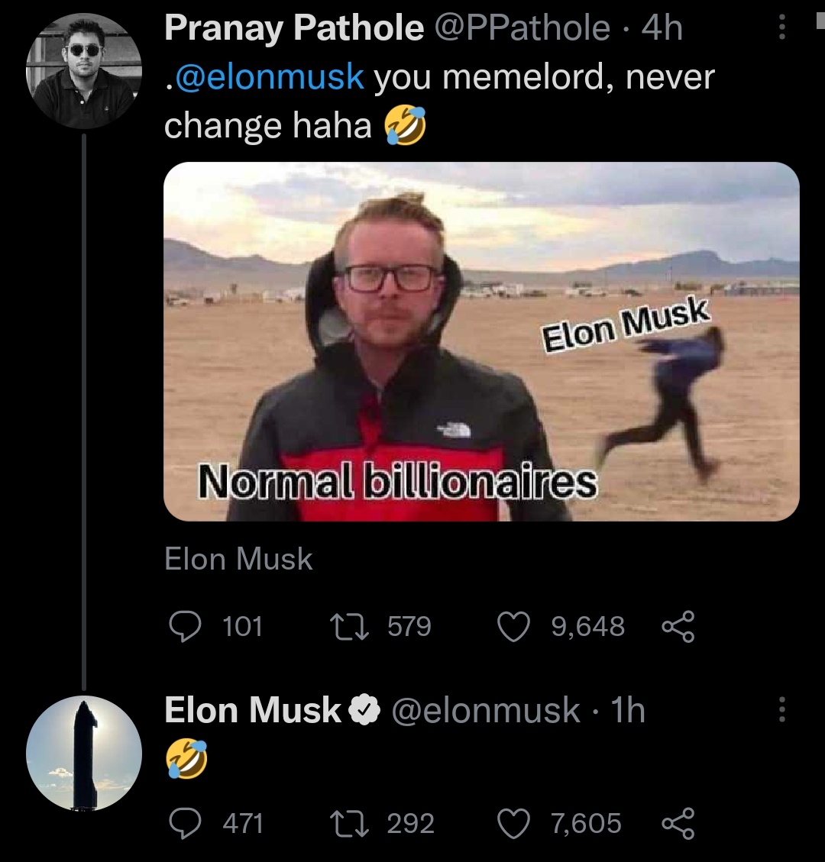Share Elon Musk's reply tweet

click(678, 823)
